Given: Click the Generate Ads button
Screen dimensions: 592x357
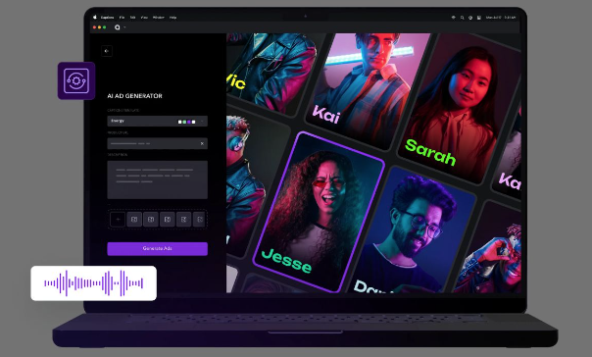Looking at the screenshot, I should pos(158,248).
